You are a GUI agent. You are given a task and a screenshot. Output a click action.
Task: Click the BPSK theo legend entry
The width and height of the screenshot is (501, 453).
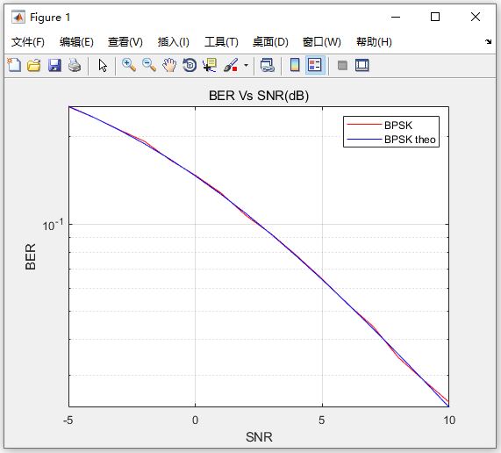pos(410,140)
